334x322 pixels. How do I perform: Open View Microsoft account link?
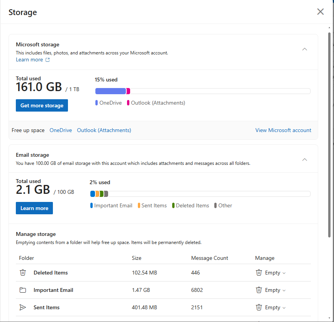pos(283,130)
